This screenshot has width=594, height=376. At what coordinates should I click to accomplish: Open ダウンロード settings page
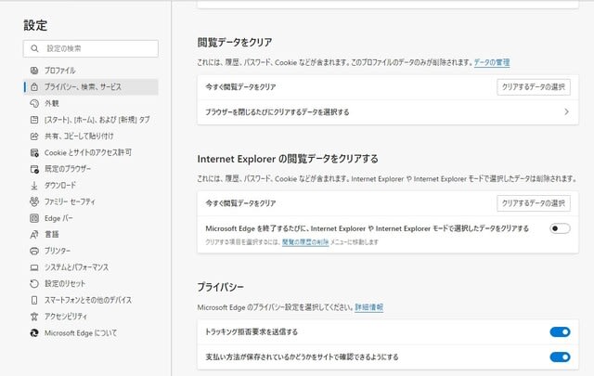pyautogui.click(x=60, y=186)
